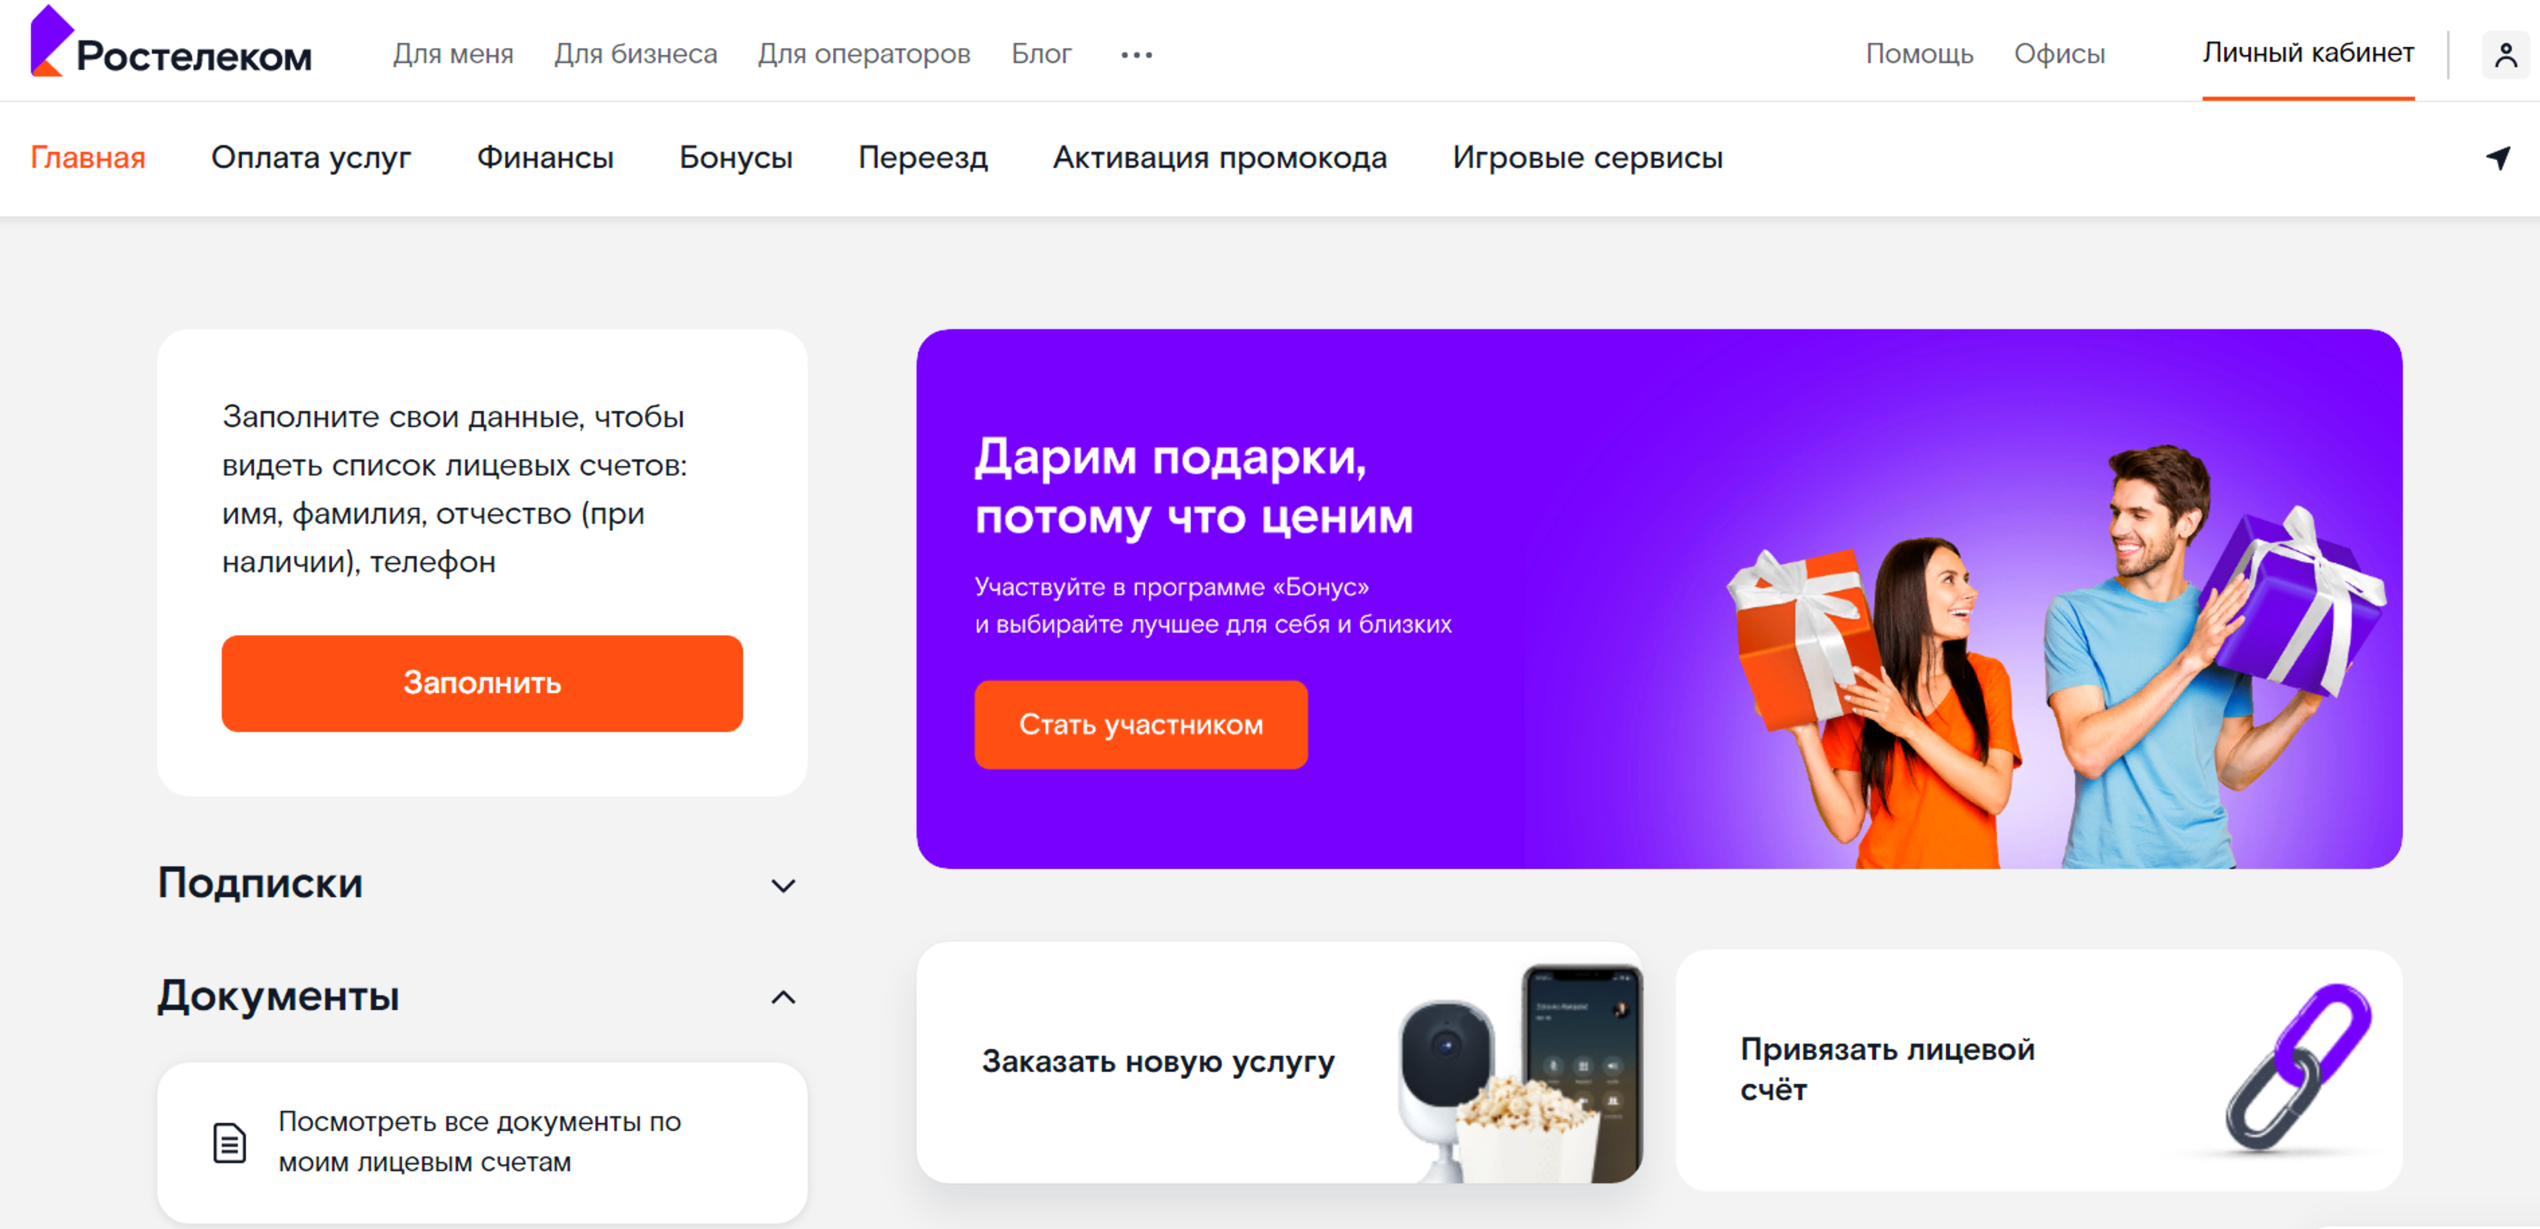Image resolution: width=2540 pixels, height=1229 pixels.
Task: Collapse the Документы section
Action: [x=783, y=997]
